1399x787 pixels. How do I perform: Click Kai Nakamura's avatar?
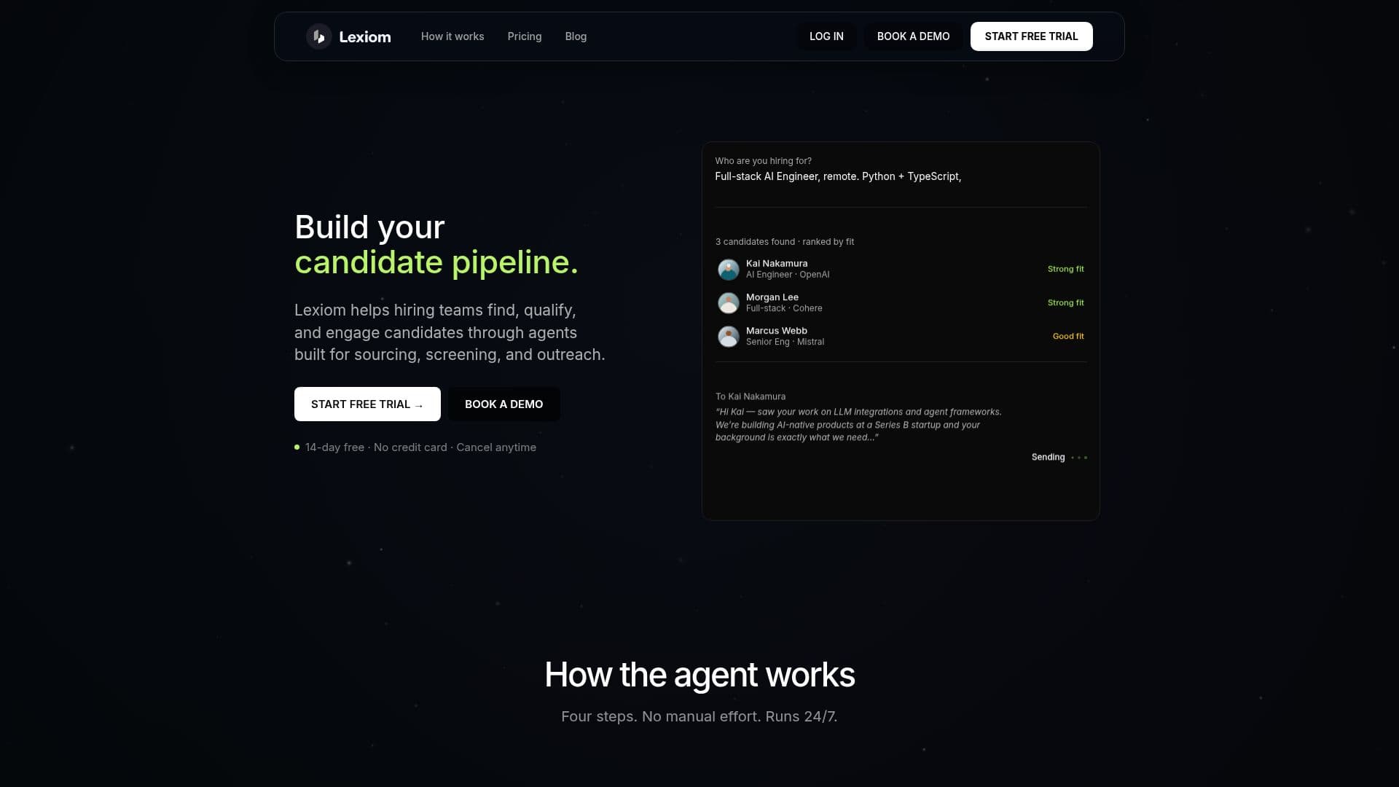[728, 270]
